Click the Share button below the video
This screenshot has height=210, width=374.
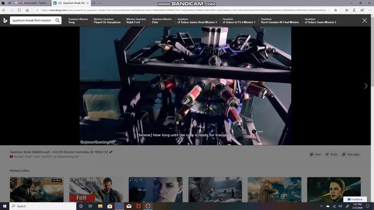(x=331, y=155)
